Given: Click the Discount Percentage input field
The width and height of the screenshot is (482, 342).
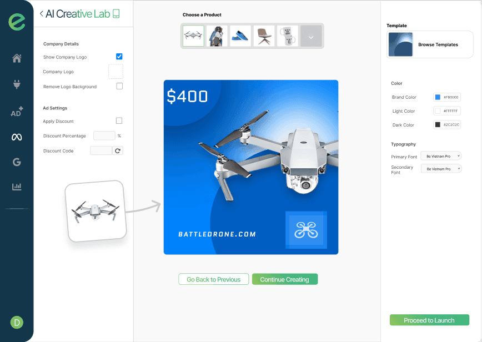Looking at the screenshot, I should click(104, 135).
